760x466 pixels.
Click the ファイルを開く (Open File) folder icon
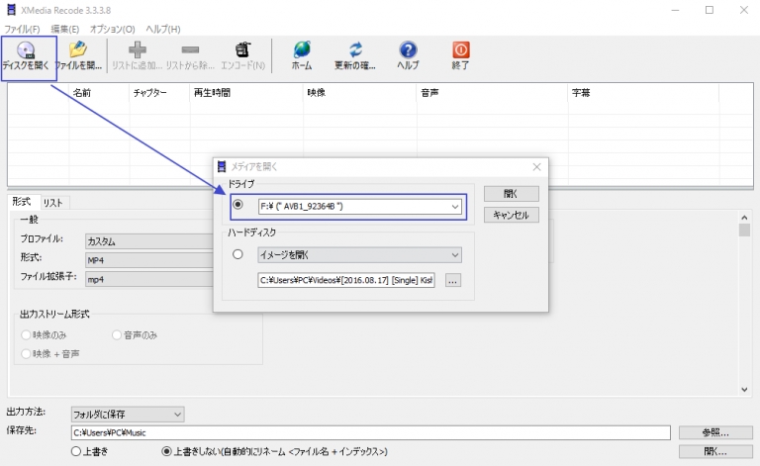[78, 49]
